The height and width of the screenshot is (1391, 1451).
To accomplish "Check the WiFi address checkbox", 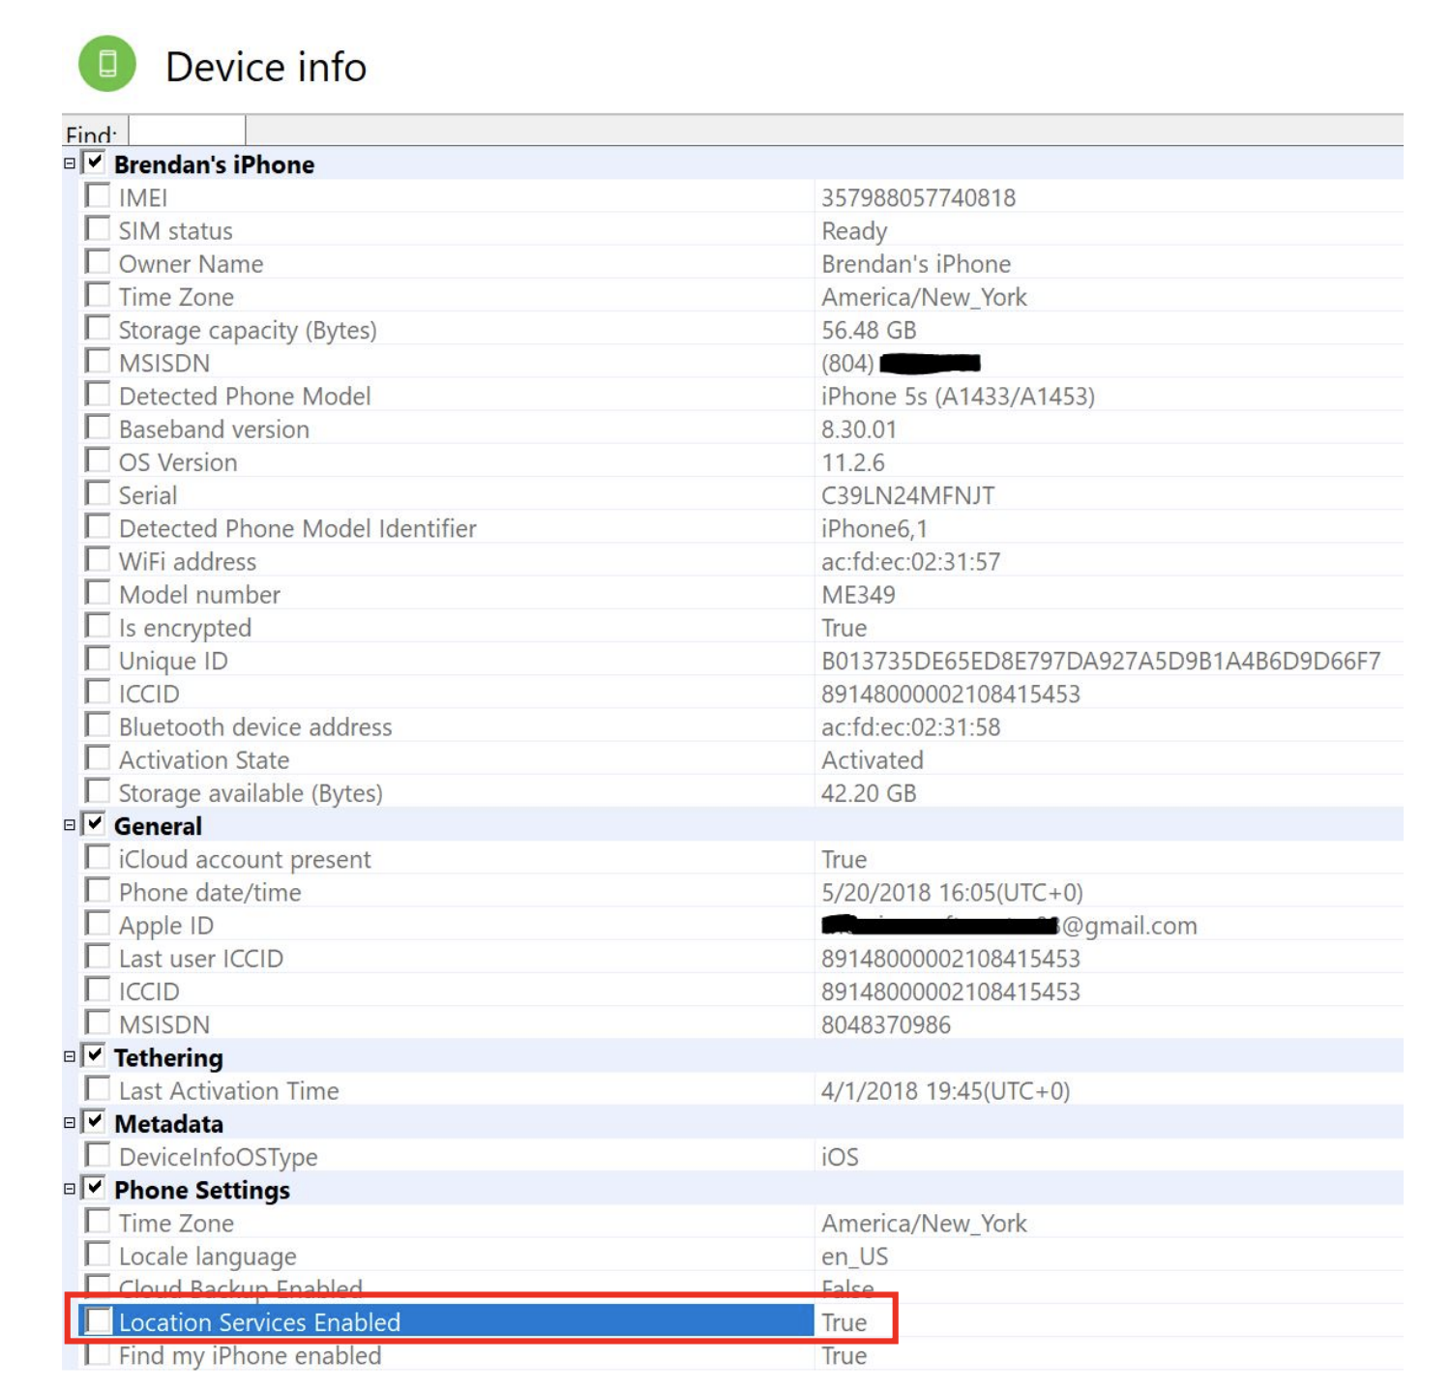I will [98, 559].
